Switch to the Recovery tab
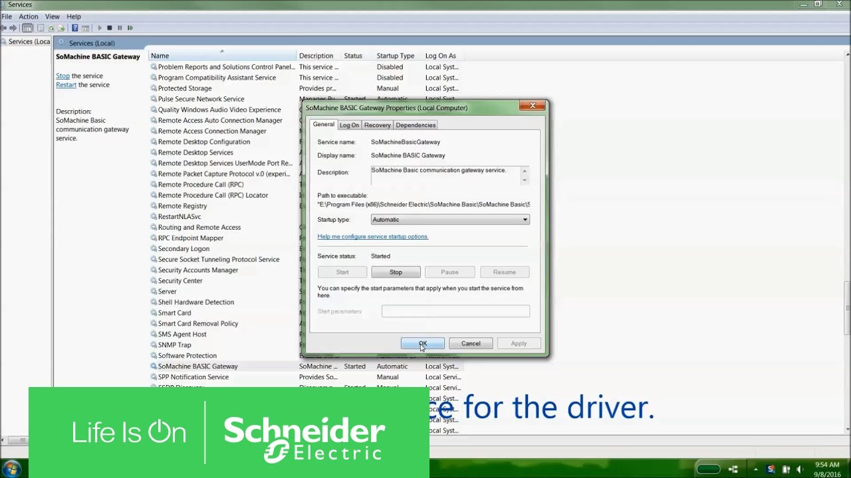Viewport: 851px width, 478px height. [x=377, y=125]
